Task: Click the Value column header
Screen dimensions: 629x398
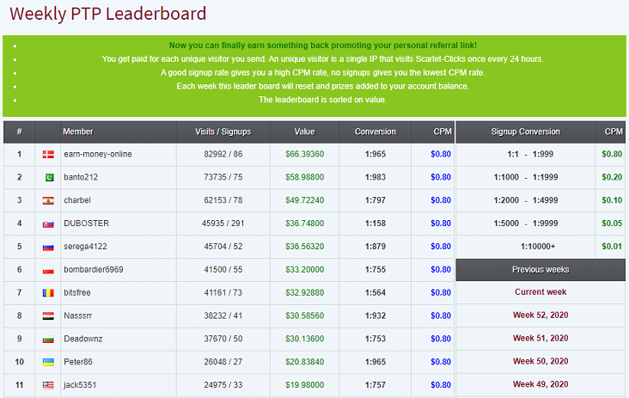Action: tap(304, 132)
